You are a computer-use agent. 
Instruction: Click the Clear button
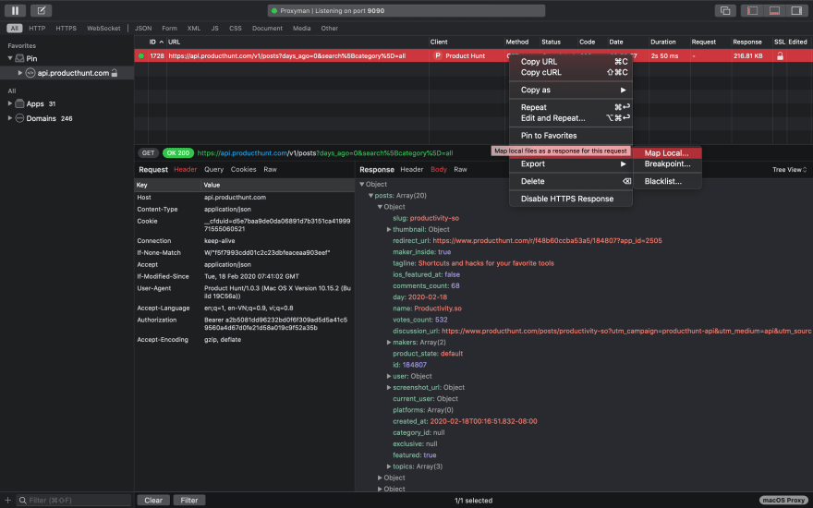tap(153, 501)
